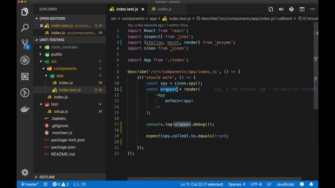Open the Search view in activity bar
Image resolution: width=335 pixels, height=188 pixels.
tap(25, 28)
